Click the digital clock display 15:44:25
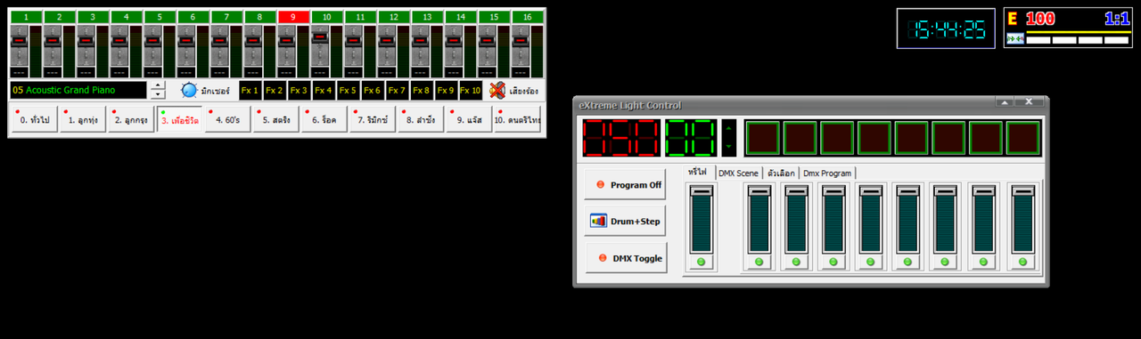The image size is (1141, 339). click(x=946, y=29)
